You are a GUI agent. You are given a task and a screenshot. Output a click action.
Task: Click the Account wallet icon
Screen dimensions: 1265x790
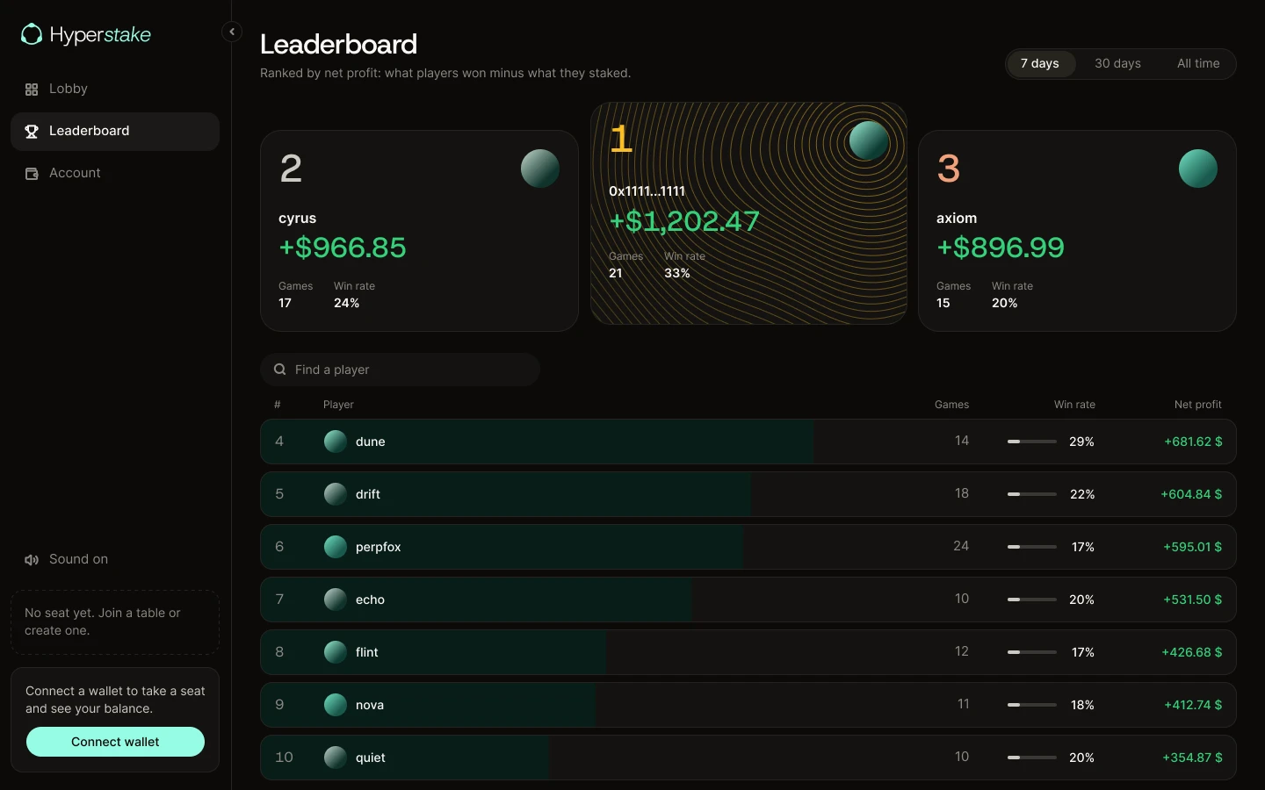coord(32,174)
